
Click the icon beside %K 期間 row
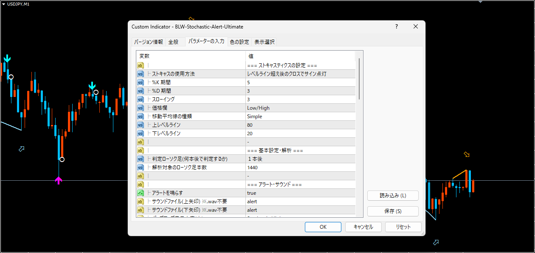[141, 82]
